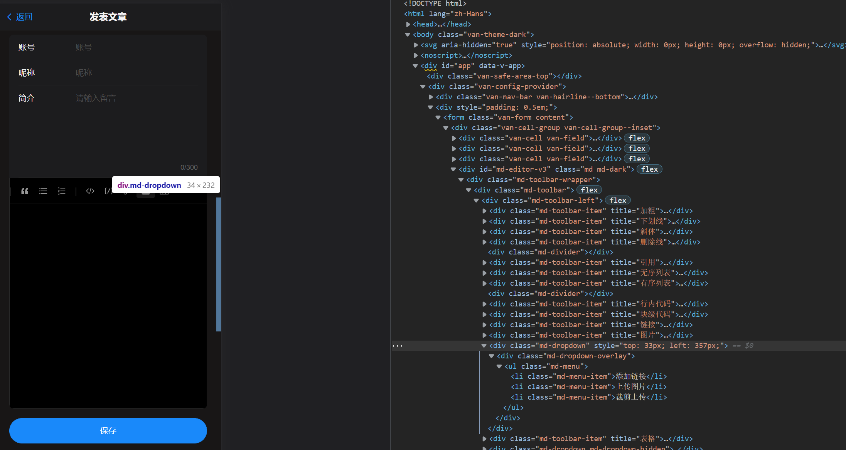Screen dimensions: 846x450
Task: Collapse the form van-form content node
Action: (438, 117)
